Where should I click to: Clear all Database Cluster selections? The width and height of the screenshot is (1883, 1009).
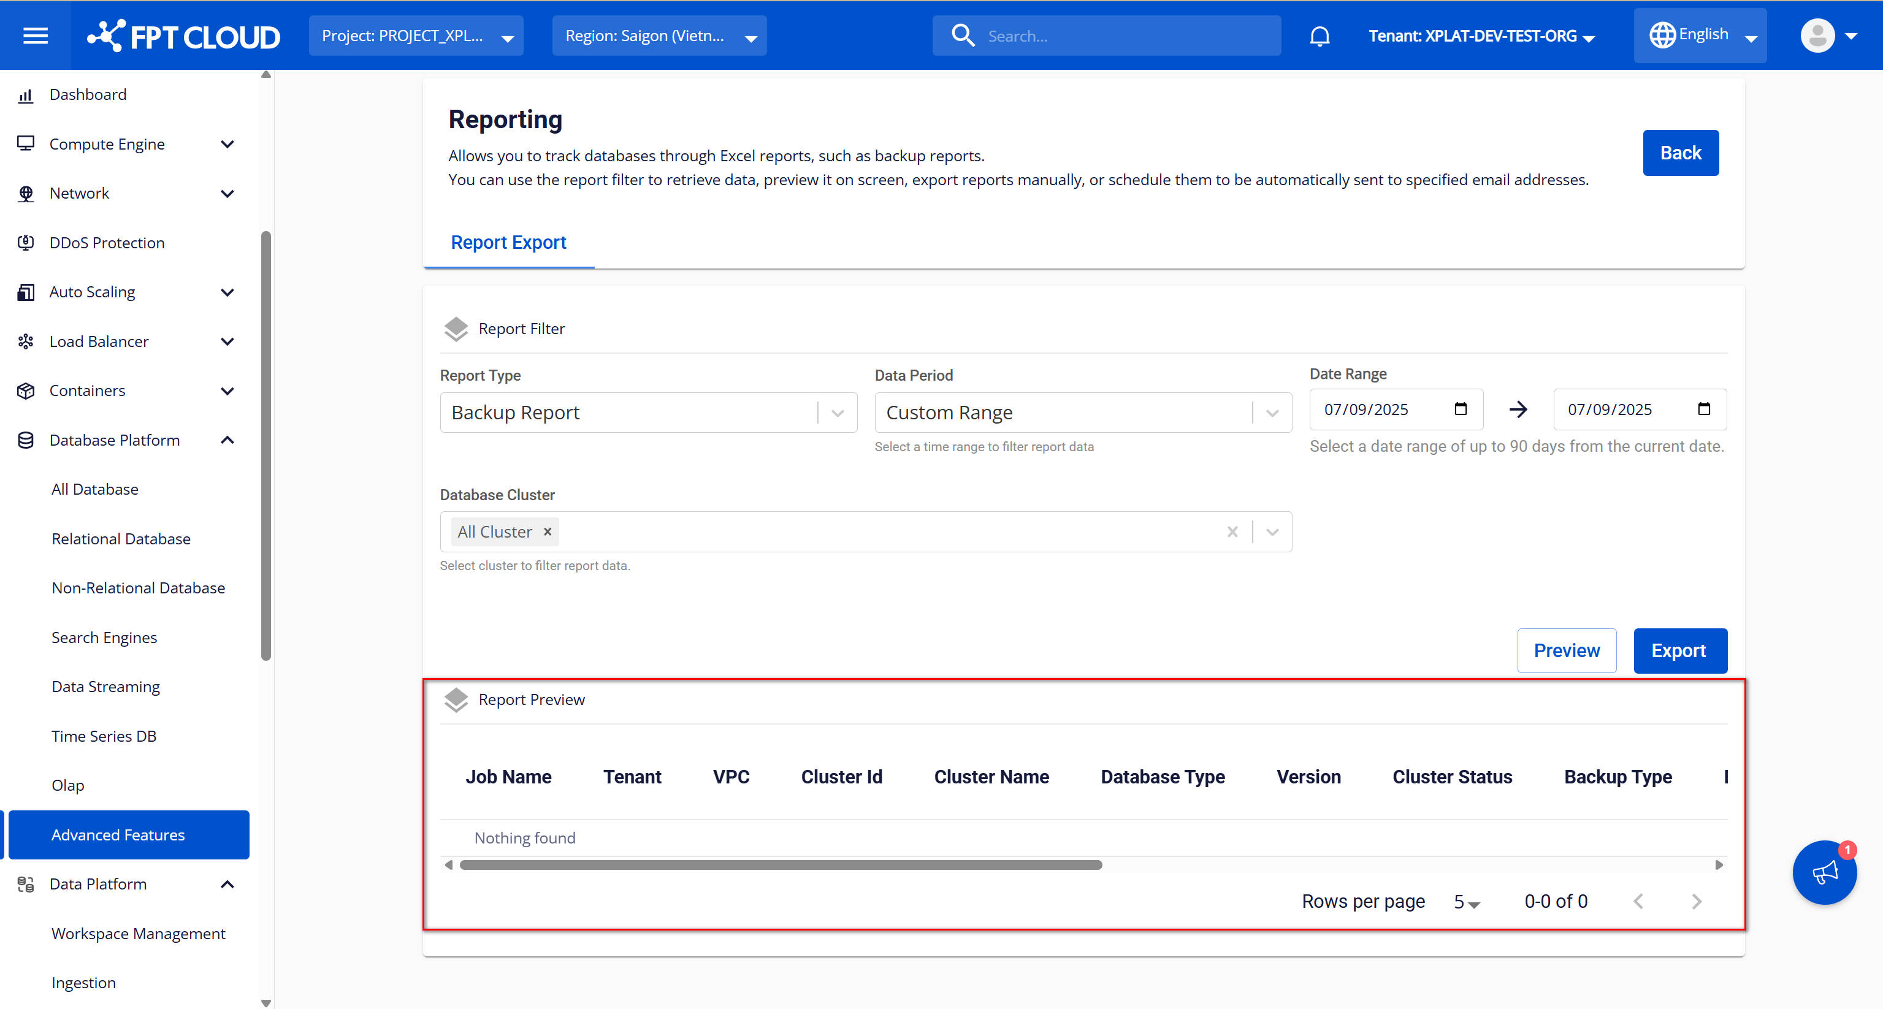tap(1232, 532)
